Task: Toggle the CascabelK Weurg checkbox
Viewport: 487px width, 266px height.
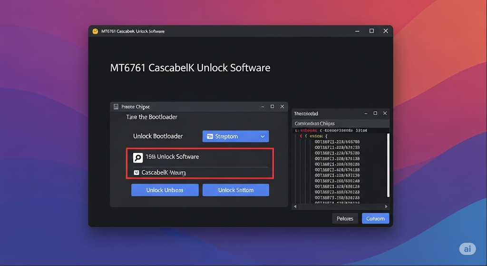Action: (x=136, y=172)
